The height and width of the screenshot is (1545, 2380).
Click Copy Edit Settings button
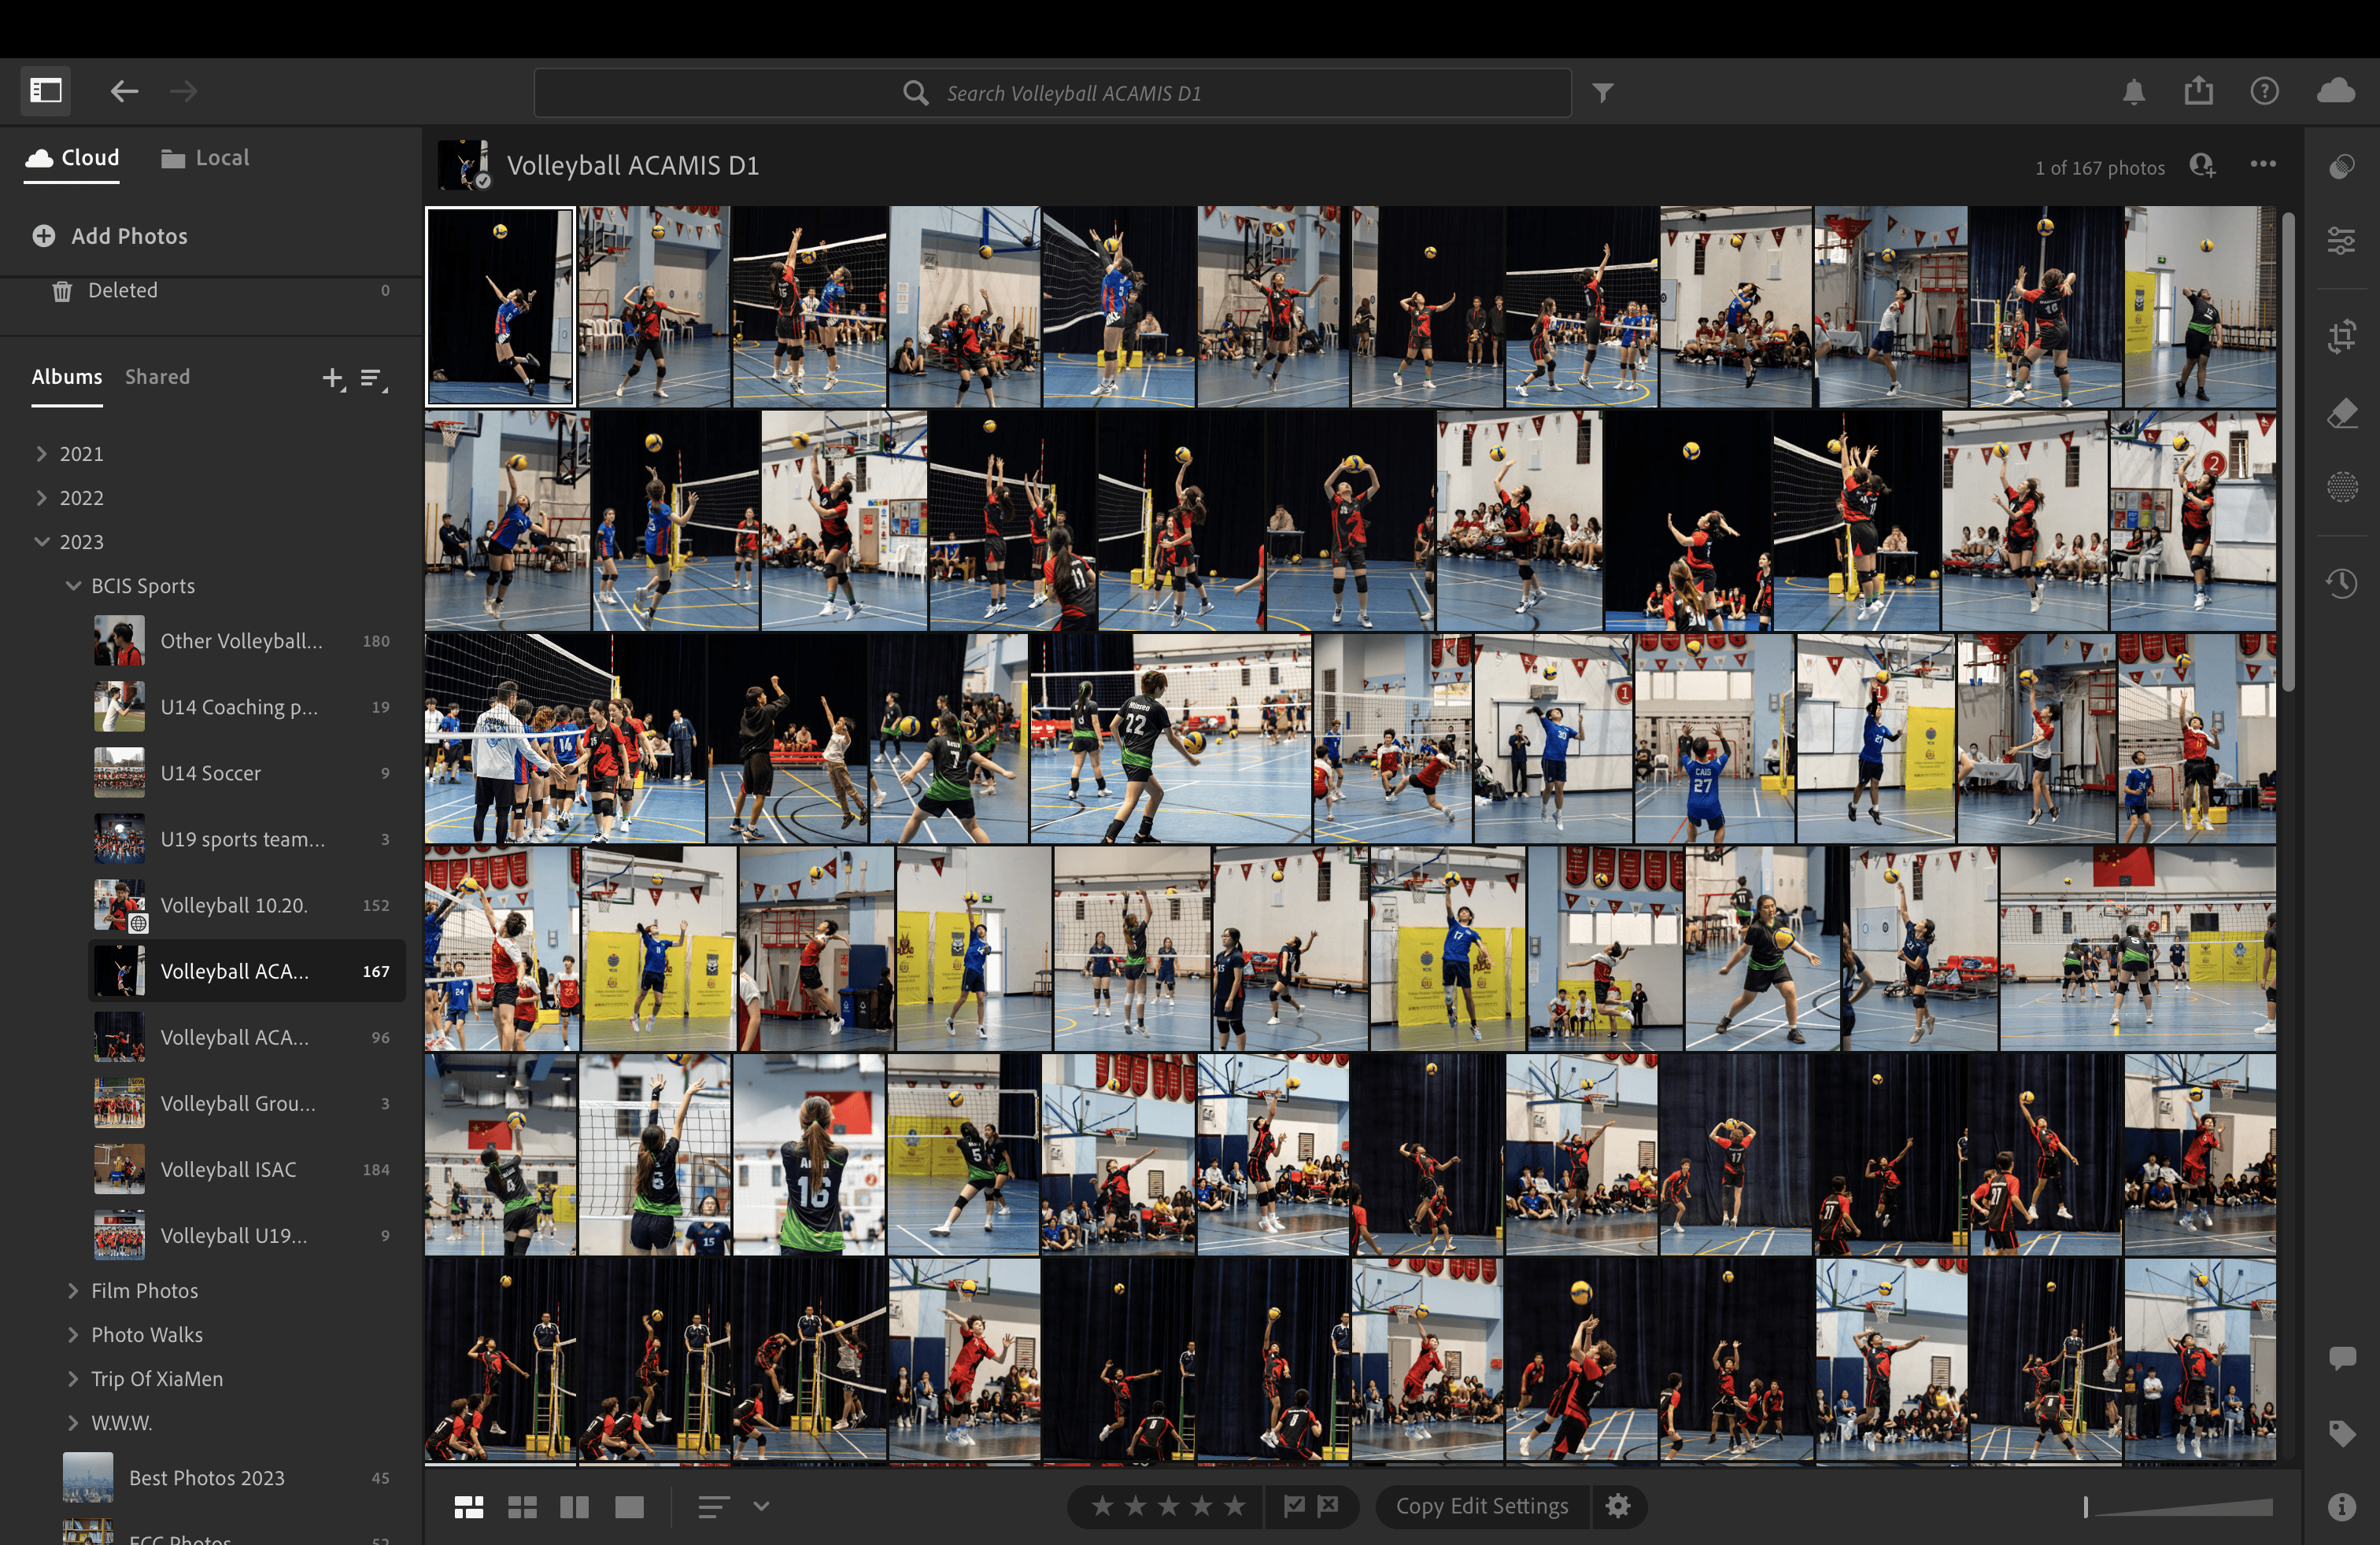pyautogui.click(x=1481, y=1506)
